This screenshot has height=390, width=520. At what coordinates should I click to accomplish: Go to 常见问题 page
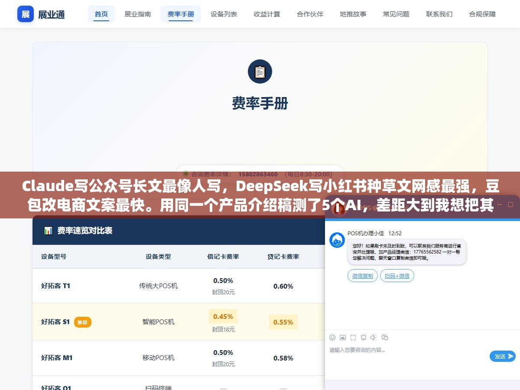coord(396,14)
